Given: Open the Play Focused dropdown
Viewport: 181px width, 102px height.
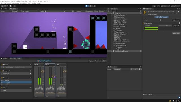Looking at the screenshot, I should pyautogui.click(x=78, y=11).
